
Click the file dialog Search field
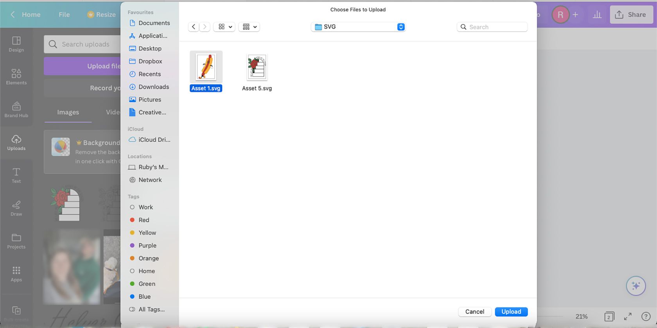(x=492, y=27)
